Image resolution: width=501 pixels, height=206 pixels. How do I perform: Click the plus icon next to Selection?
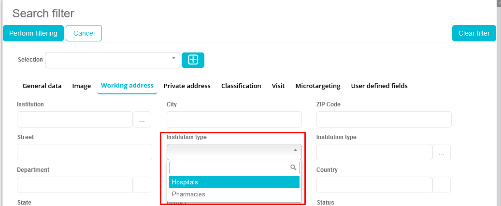click(x=193, y=60)
